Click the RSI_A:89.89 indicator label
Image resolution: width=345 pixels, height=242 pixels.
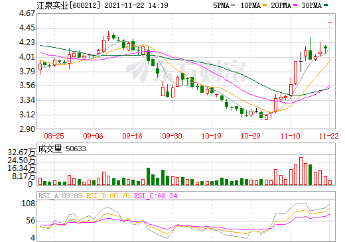coord(60,196)
